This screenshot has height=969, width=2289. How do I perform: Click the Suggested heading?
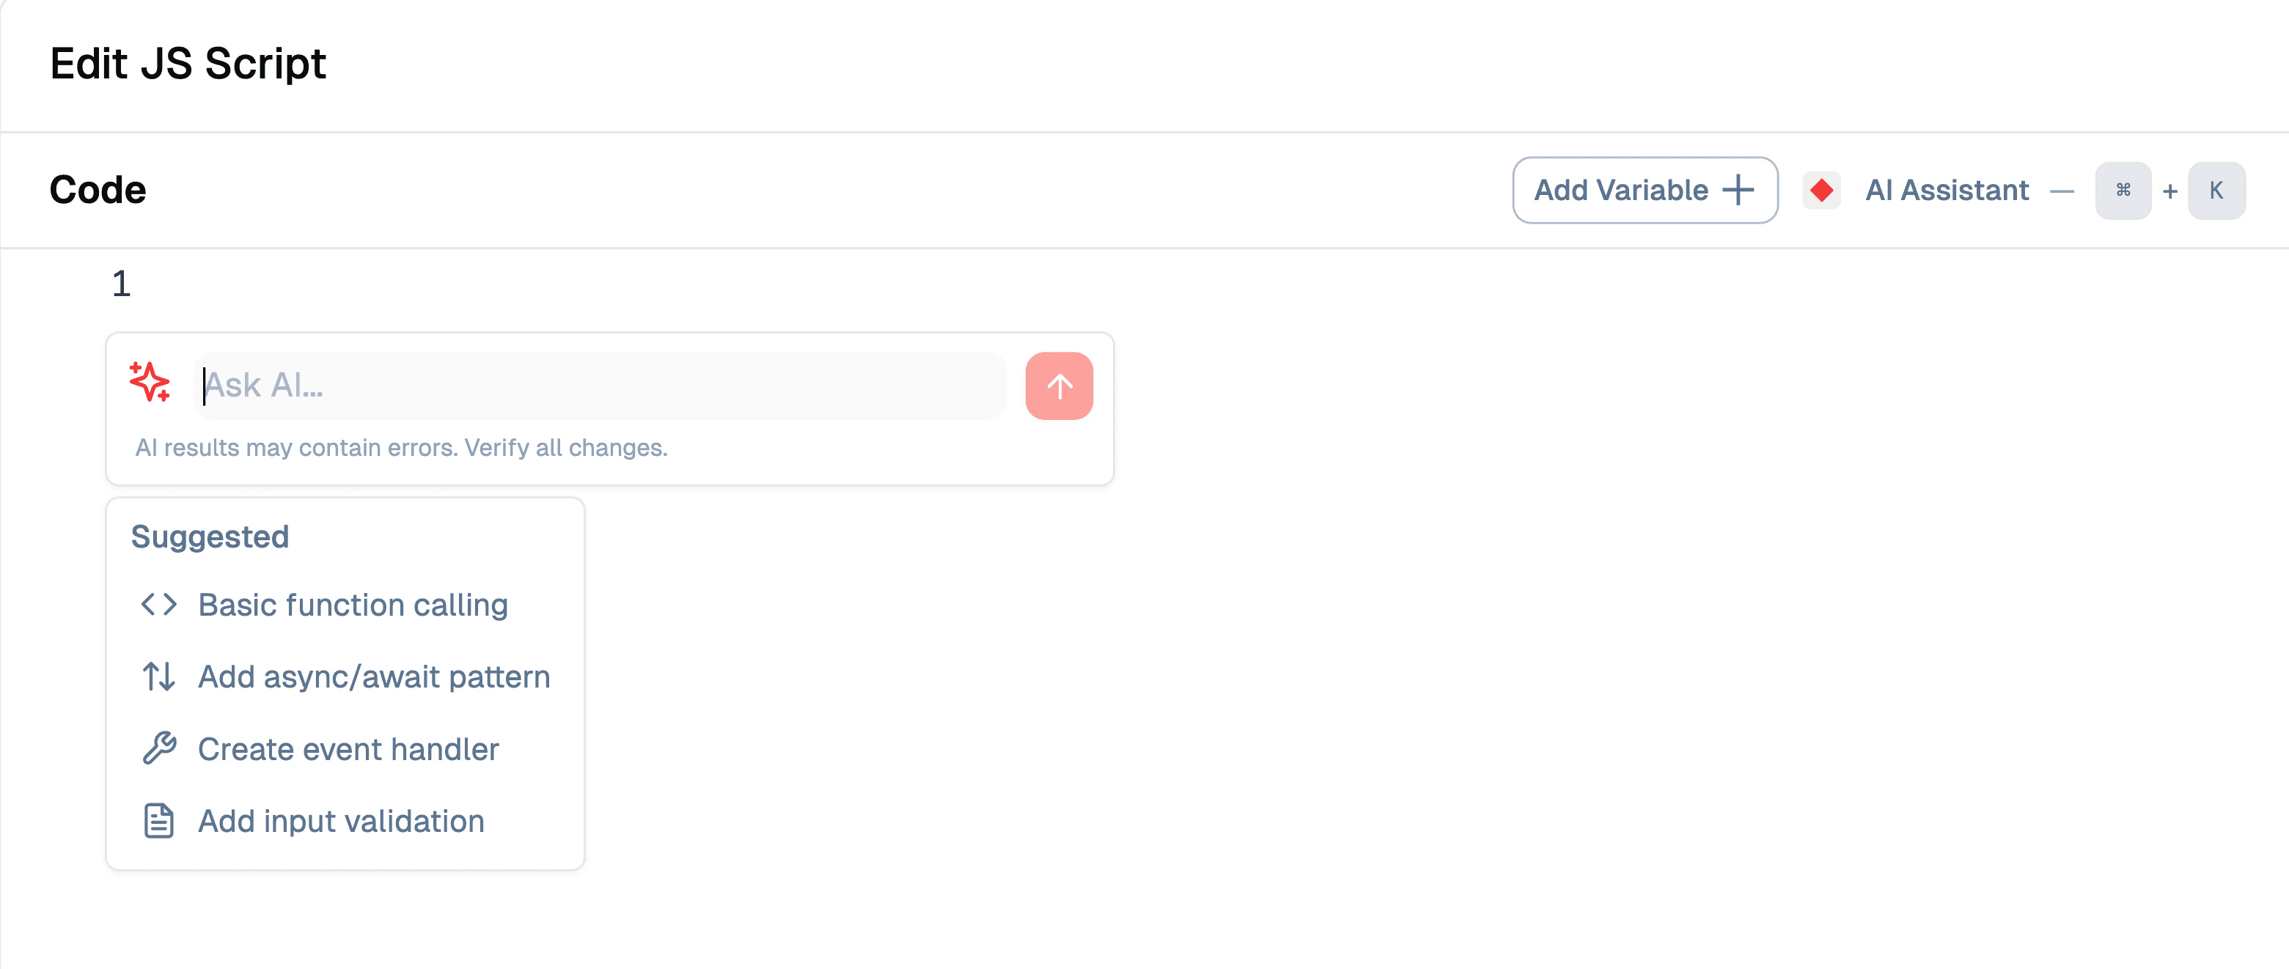pos(210,537)
